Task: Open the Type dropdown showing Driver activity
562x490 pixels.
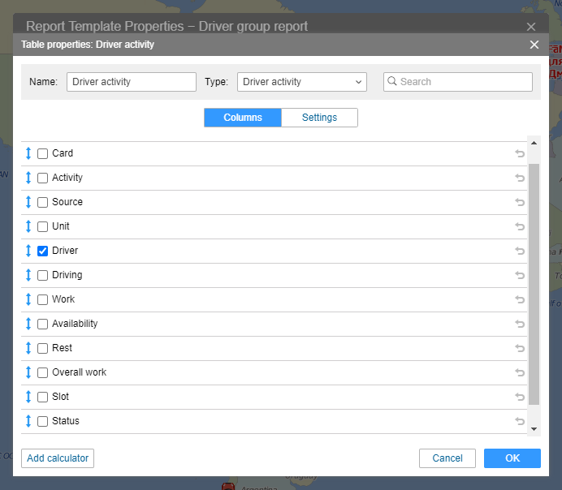Action: (301, 82)
